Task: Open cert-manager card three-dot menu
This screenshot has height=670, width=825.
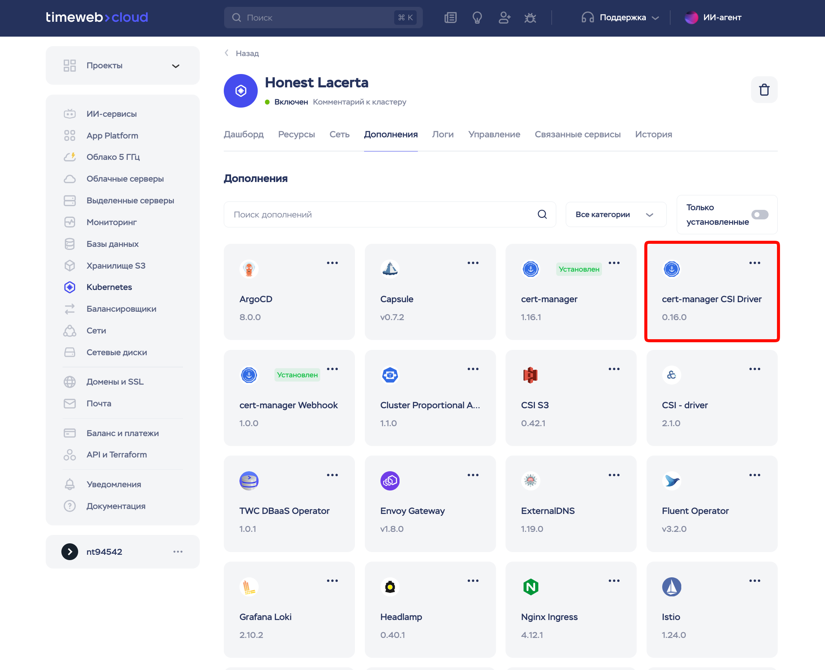Action: [x=614, y=263]
